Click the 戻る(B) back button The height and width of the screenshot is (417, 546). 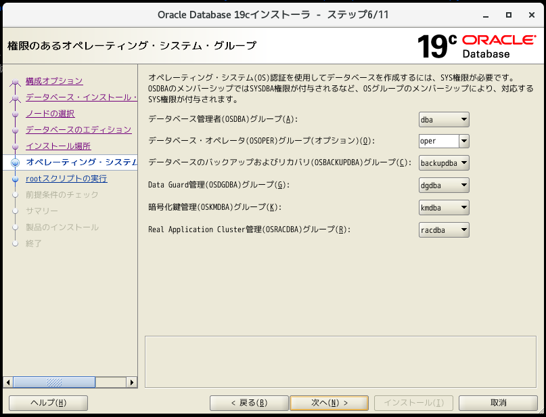coord(249,403)
